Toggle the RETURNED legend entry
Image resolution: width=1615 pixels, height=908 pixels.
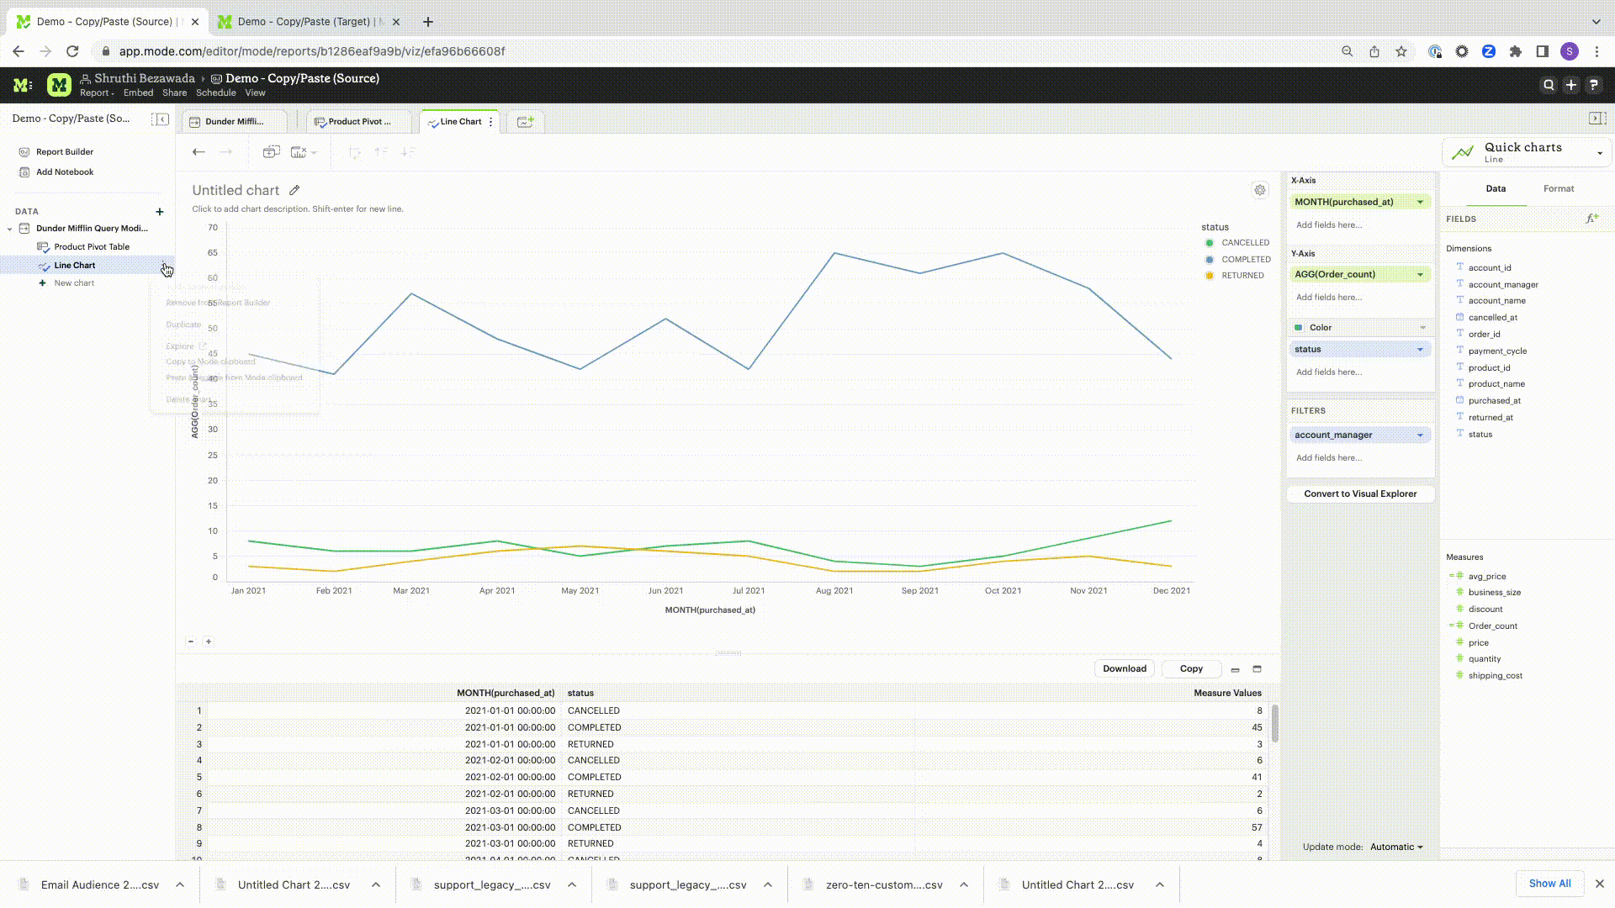[x=1242, y=276]
